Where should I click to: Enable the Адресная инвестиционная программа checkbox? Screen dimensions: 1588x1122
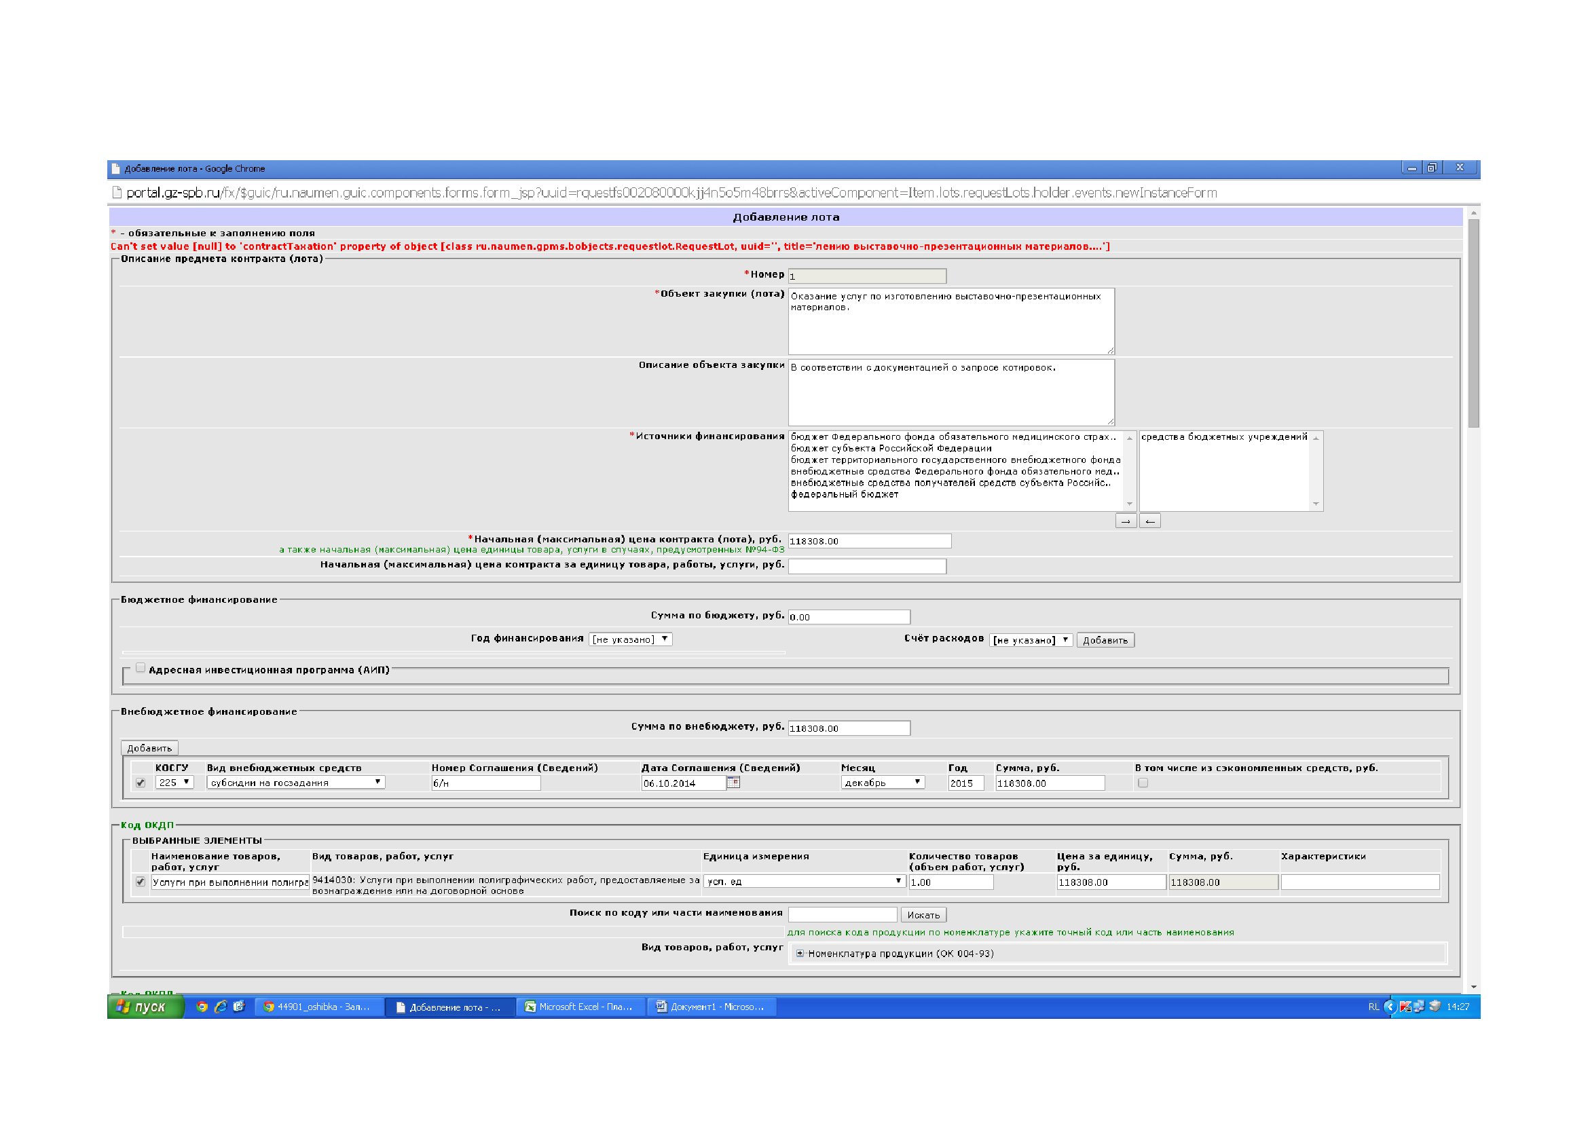click(x=141, y=668)
